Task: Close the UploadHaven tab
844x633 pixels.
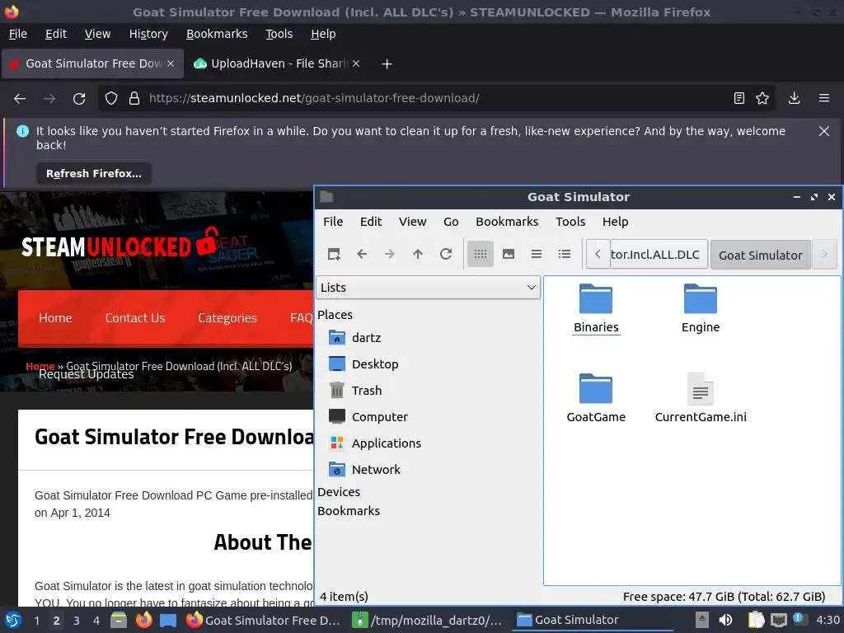Action: (x=356, y=63)
